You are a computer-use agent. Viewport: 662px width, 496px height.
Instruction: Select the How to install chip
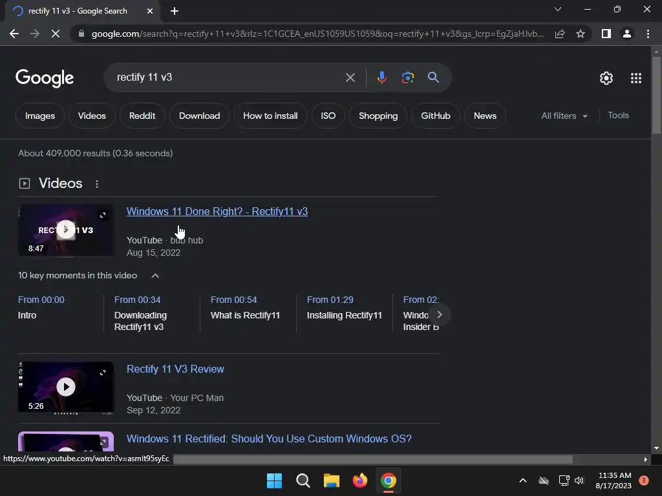[270, 116]
